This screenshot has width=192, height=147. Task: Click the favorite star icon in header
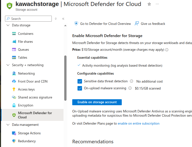149,4
